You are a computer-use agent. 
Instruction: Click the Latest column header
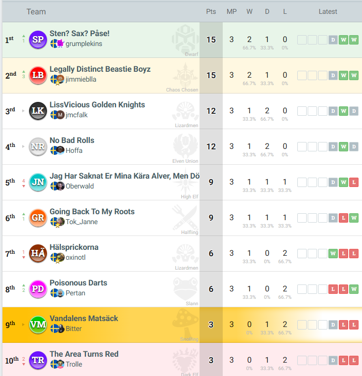coord(327,11)
